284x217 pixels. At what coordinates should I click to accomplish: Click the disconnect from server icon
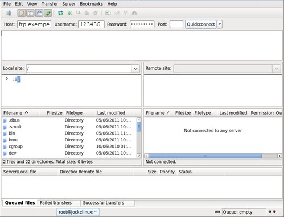tap(87, 13)
